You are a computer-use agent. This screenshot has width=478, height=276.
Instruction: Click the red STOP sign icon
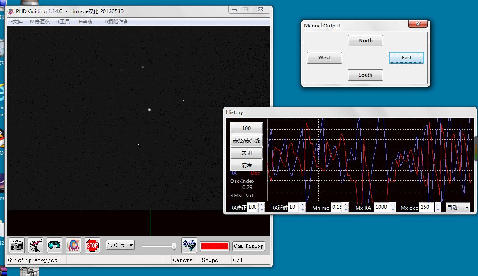coord(92,245)
